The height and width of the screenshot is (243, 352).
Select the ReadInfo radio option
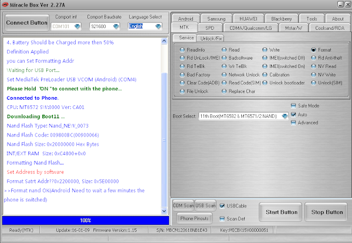point(182,50)
